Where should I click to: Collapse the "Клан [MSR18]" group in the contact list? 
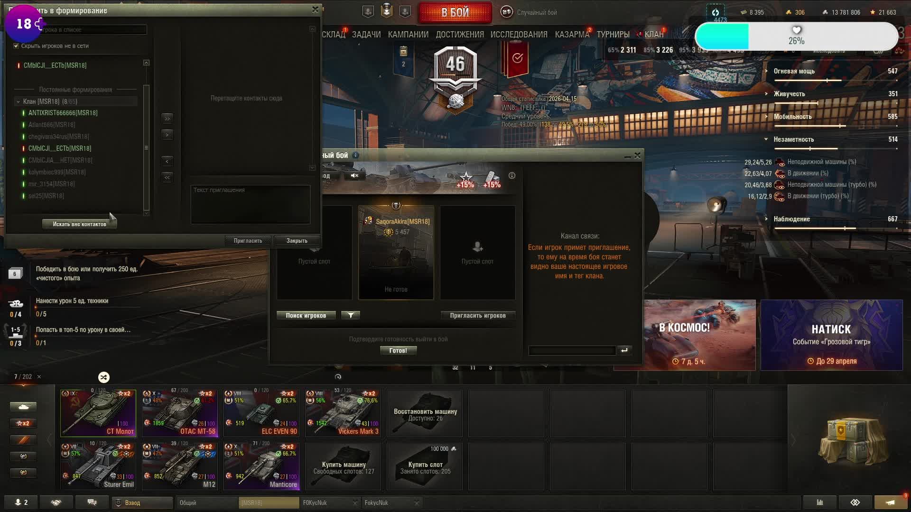click(x=18, y=101)
